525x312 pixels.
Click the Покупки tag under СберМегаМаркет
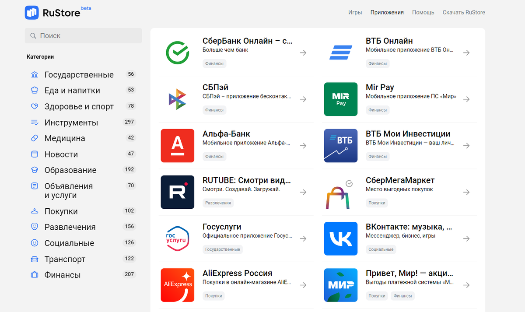pos(377,203)
